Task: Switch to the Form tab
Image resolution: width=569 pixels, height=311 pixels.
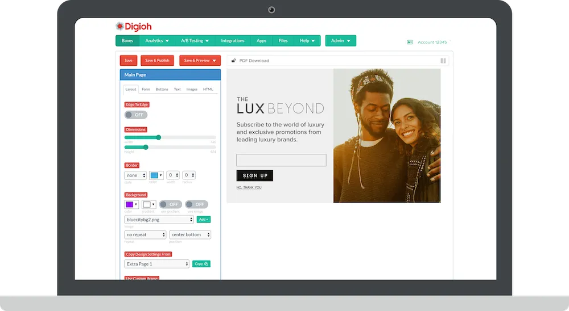Action: pos(146,90)
